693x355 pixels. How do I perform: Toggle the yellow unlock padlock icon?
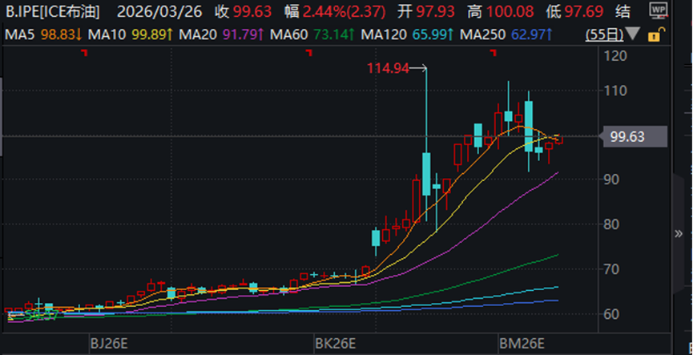[655, 34]
